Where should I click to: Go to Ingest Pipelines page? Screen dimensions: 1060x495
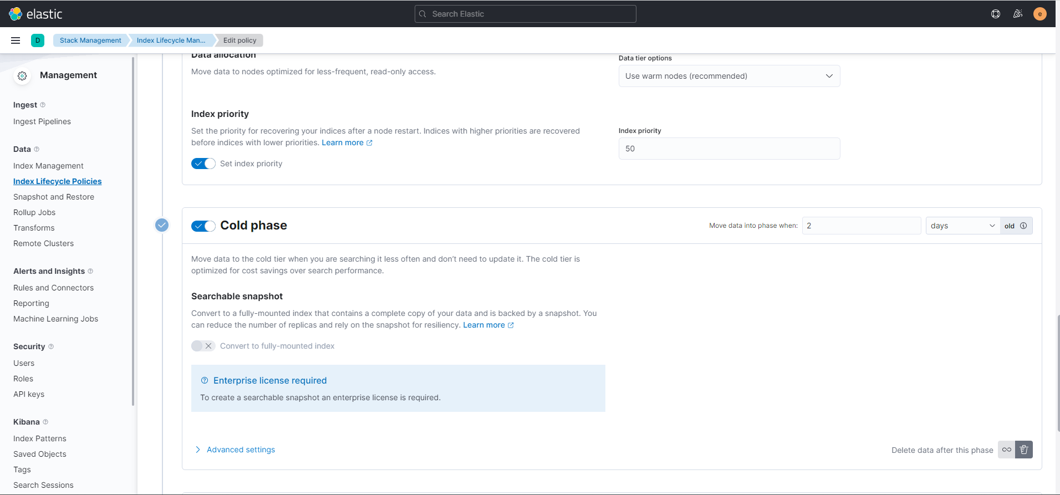click(x=42, y=121)
